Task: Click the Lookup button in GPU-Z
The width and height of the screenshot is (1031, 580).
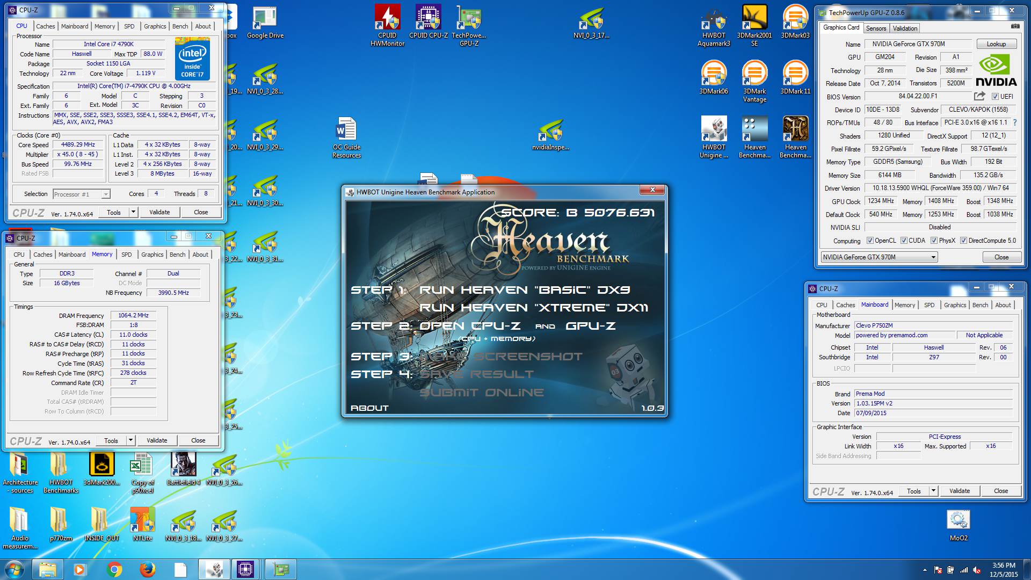Action: 996,44
